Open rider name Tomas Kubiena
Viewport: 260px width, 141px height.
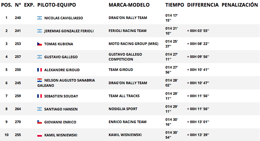59,44
